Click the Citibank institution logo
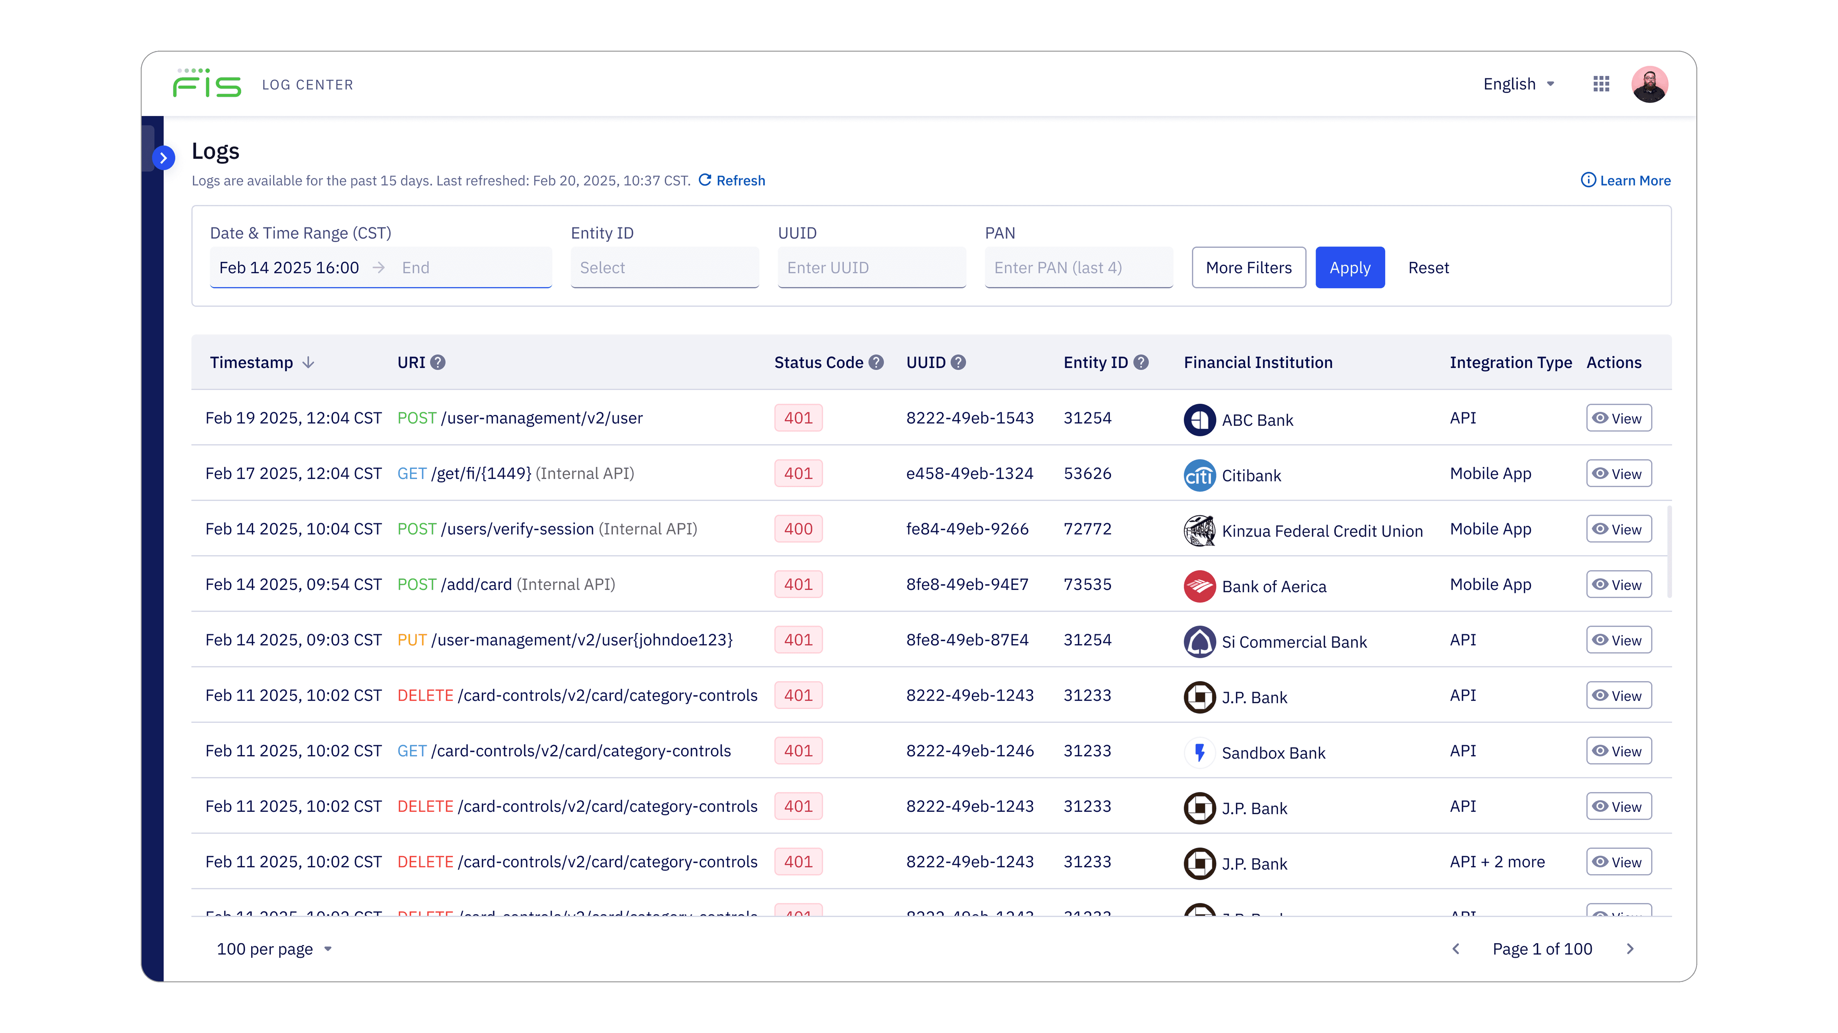The height and width of the screenshot is (1033, 1838). (1199, 475)
